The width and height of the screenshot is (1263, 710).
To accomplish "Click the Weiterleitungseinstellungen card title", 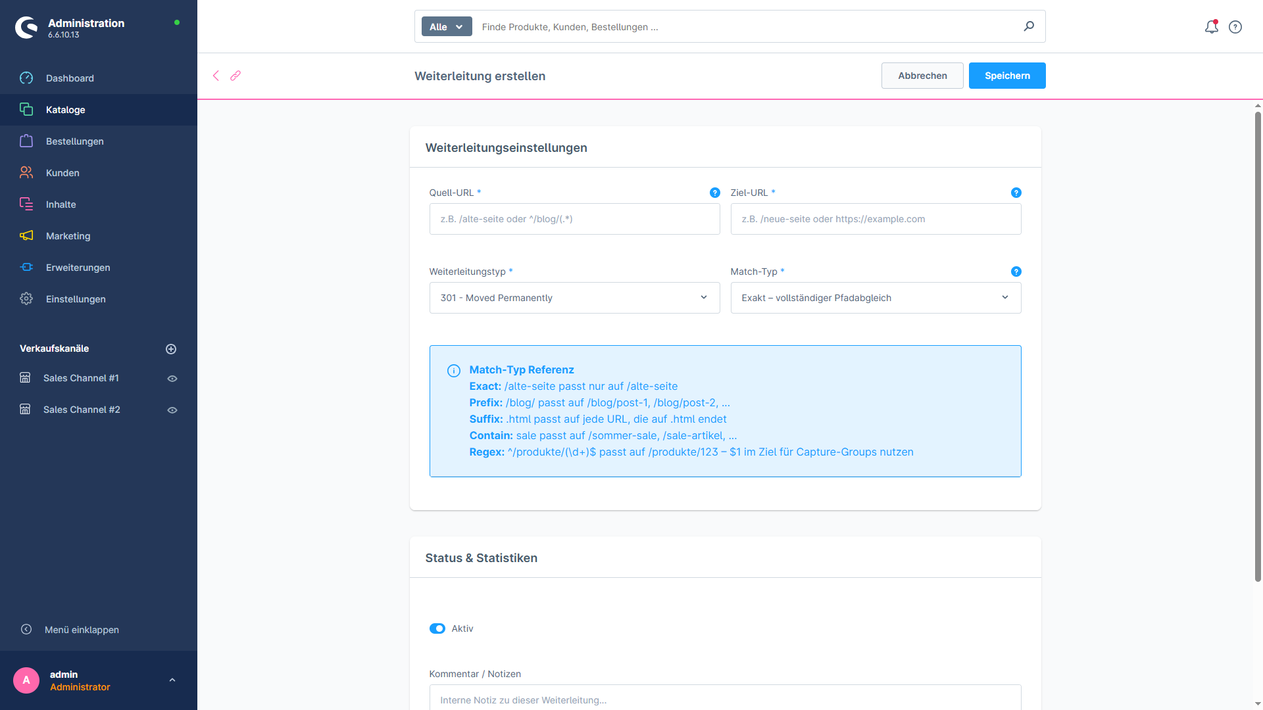I will 507,148.
